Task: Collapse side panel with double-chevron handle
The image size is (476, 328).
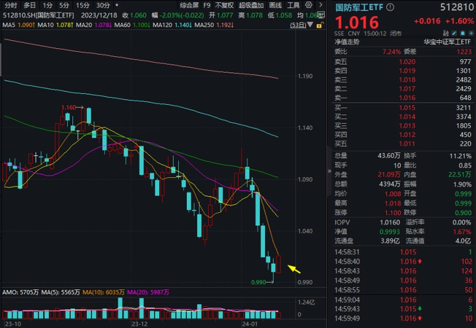Action: coord(329,171)
